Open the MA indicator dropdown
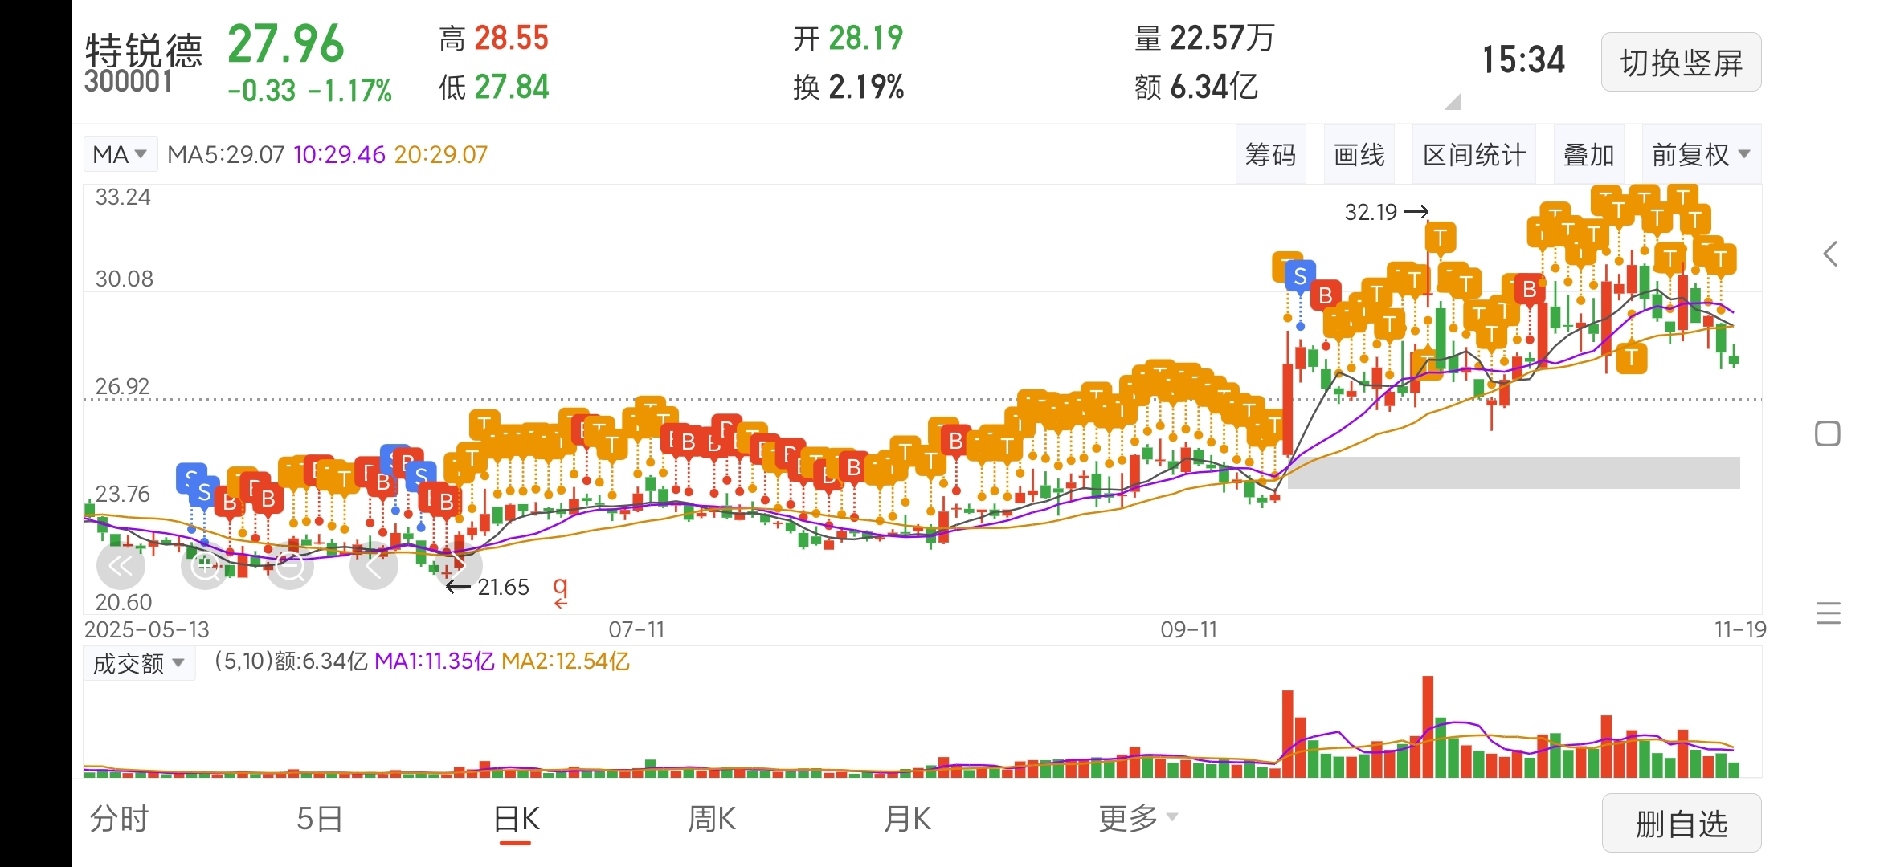Image resolution: width=1880 pixels, height=867 pixels. [x=120, y=154]
